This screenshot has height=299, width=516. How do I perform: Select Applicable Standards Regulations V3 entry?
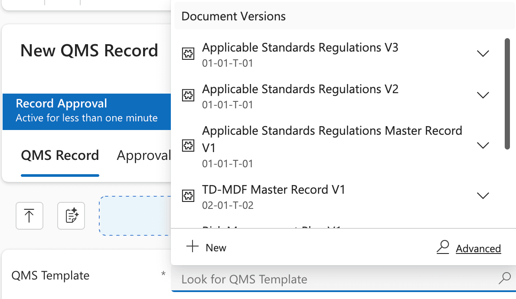click(336, 54)
